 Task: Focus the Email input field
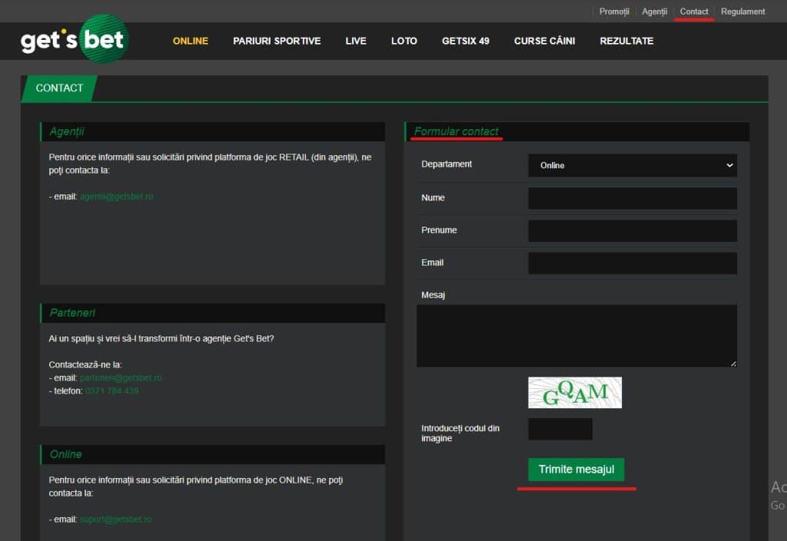(633, 263)
